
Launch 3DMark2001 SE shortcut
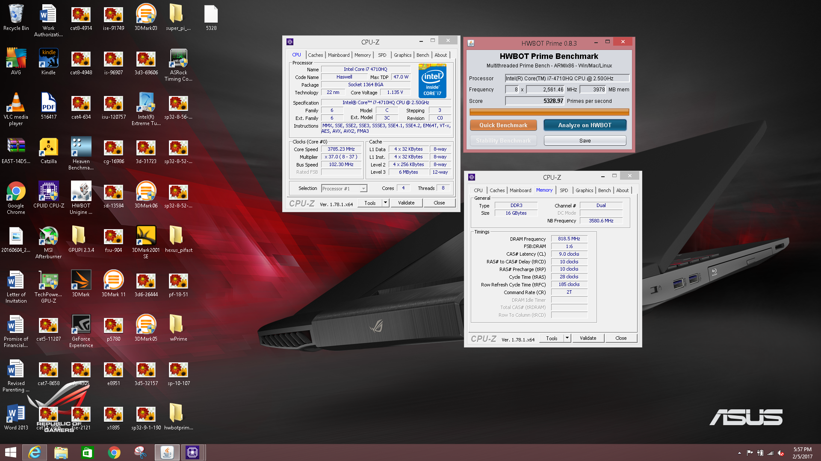tap(146, 242)
